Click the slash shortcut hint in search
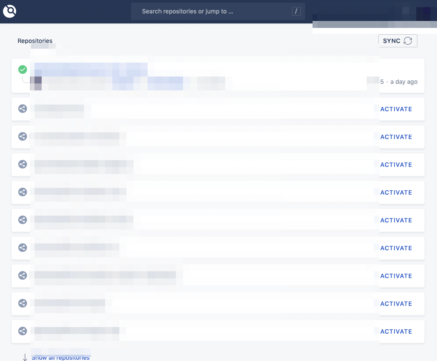The width and height of the screenshot is (437, 361). pos(296,11)
